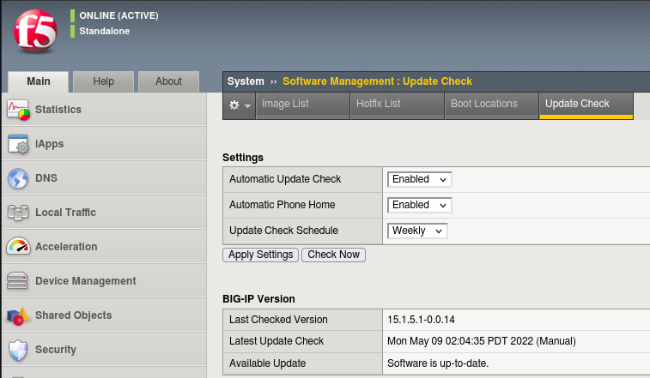Open the gear settings menu in the tab bar
This screenshot has height=378, width=650.
click(240, 105)
